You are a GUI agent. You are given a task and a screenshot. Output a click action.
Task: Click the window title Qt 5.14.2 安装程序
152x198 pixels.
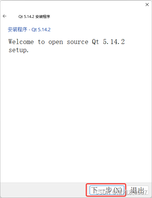tap(34, 17)
